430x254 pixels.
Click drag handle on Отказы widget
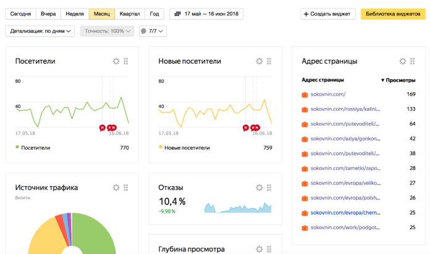pos(269,188)
